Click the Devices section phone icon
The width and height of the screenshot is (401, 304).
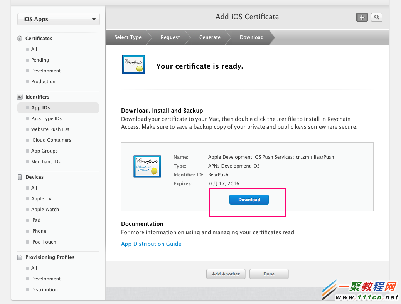(x=20, y=177)
